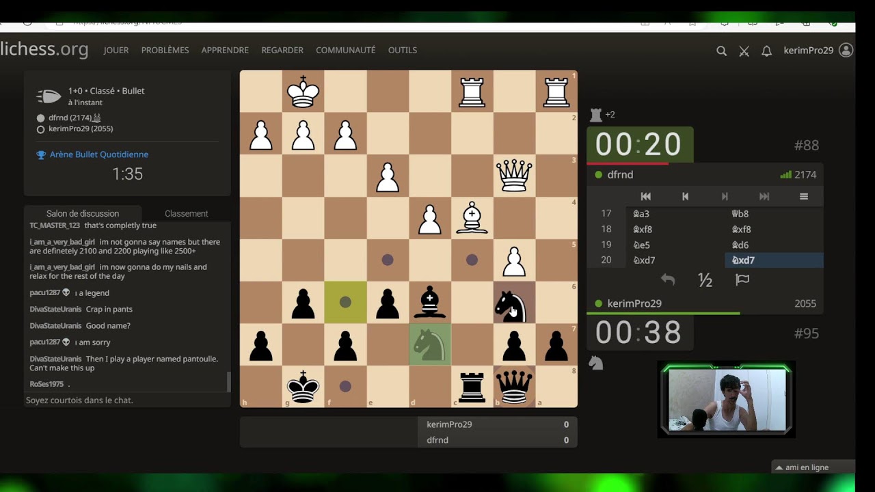This screenshot has height=492, width=875.
Task: Click the tournament rank #88 label
Action: tap(807, 146)
